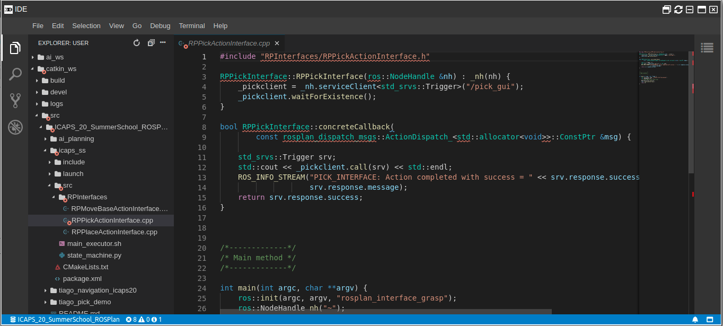Viewport: 723px width, 326px height.
Task: Expand the include folder
Action: coord(101,162)
